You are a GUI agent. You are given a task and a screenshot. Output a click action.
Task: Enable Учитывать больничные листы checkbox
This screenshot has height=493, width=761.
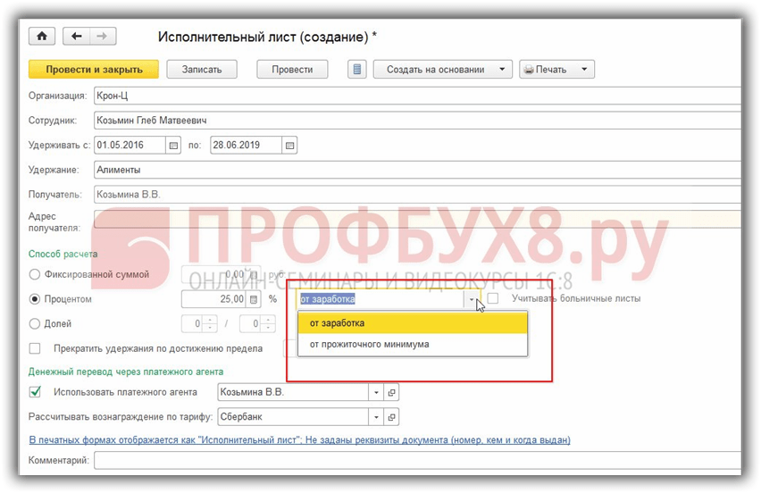[493, 298]
